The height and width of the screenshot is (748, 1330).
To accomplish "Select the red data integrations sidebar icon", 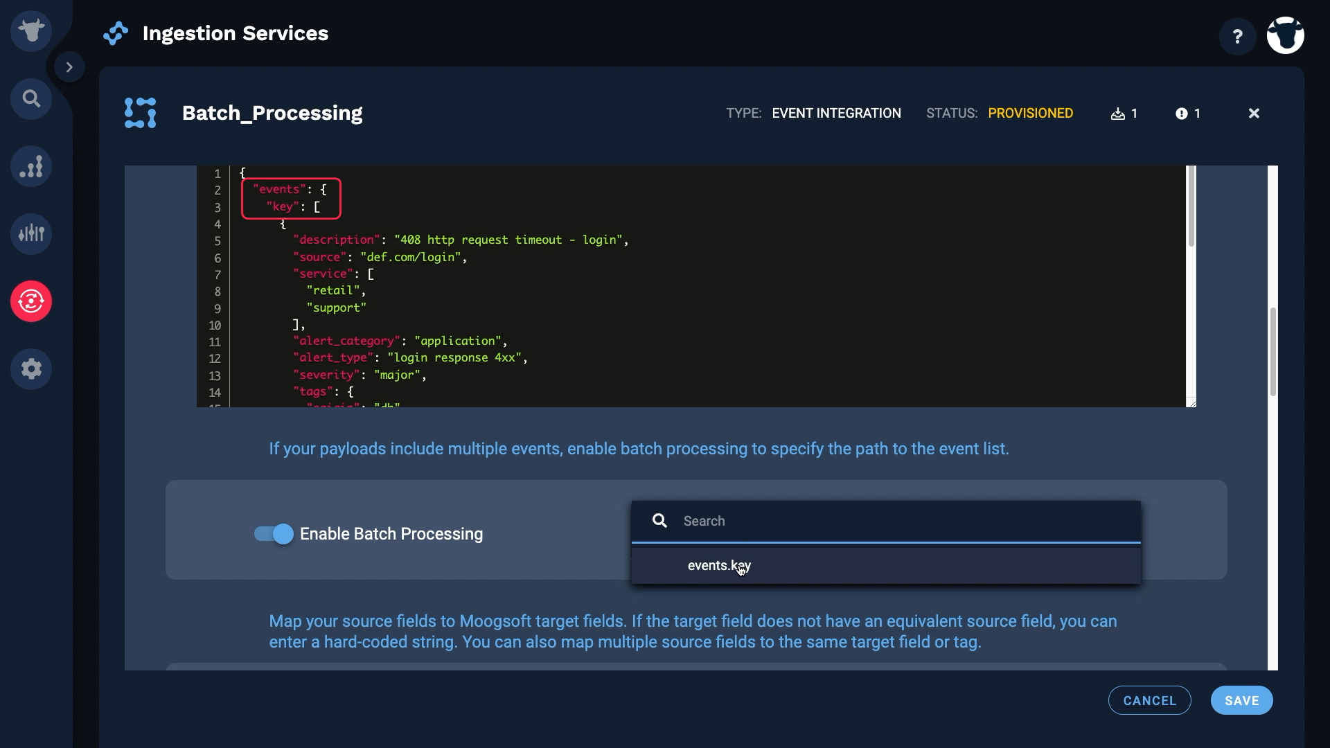I will (x=31, y=301).
